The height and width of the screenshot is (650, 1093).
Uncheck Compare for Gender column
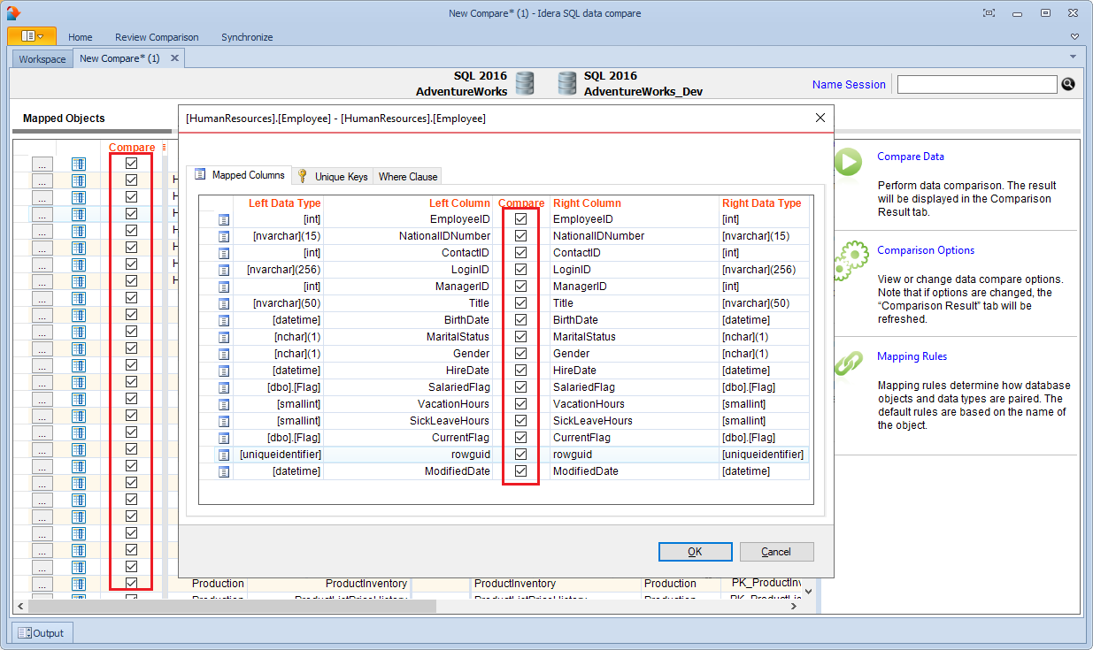(520, 353)
